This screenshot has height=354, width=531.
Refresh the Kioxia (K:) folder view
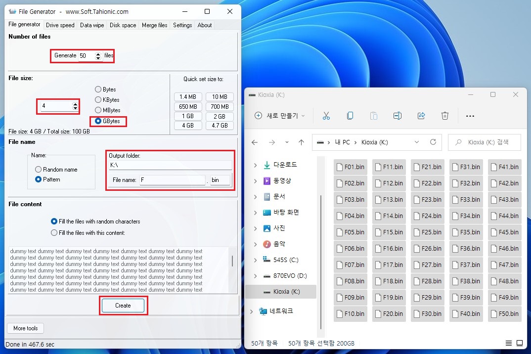click(x=433, y=142)
